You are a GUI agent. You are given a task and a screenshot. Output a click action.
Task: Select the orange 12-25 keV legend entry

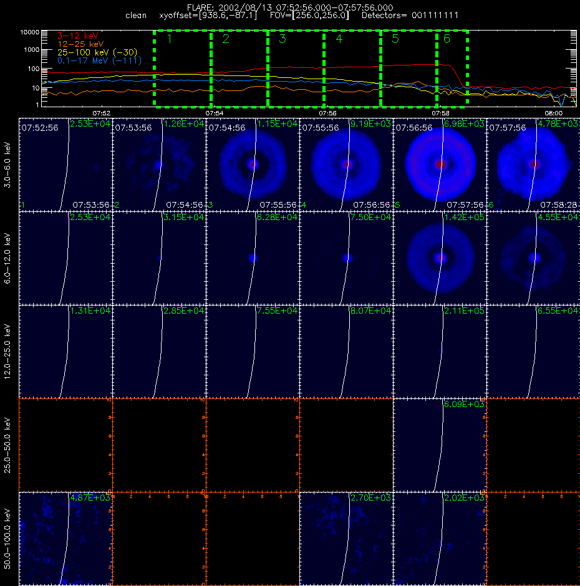point(80,44)
